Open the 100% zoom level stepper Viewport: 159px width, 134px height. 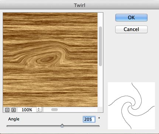click(x=39, y=109)
